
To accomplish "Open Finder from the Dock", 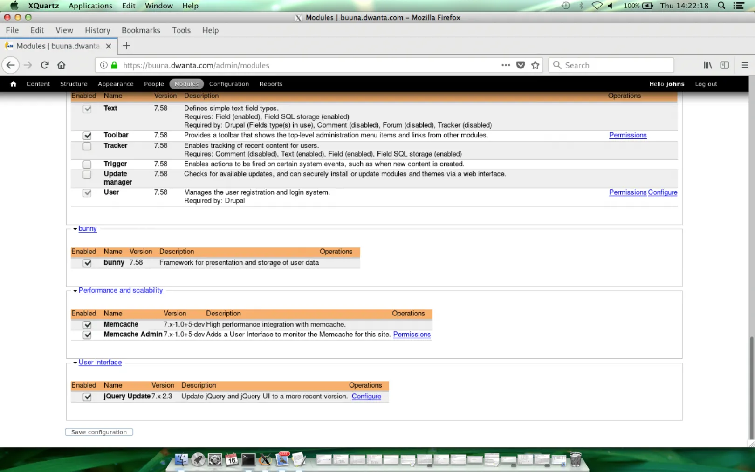I will point(181,459).
